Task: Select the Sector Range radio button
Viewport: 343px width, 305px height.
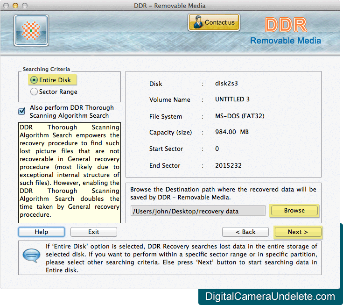Action: click(34, 92)
